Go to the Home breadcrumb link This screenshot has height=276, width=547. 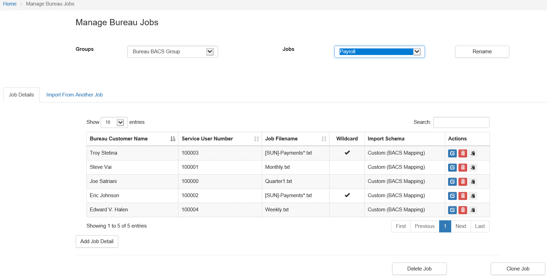[10, 4]
